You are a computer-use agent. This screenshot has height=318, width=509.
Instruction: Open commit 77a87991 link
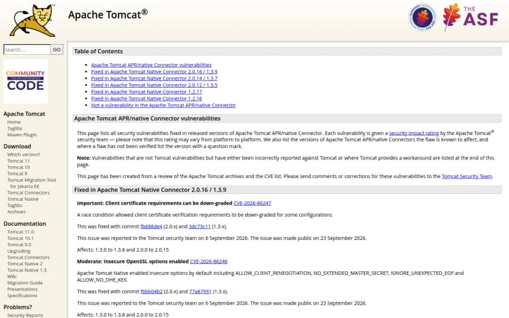pyautogui.click(x=200, y=292)
